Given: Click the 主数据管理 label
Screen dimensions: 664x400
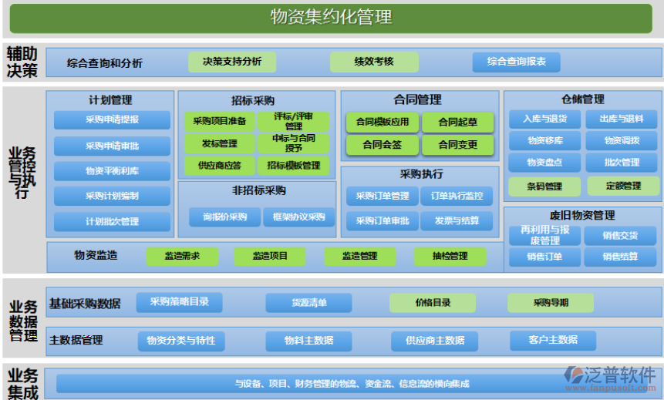Looking at the screenshot, I should 76,341.
